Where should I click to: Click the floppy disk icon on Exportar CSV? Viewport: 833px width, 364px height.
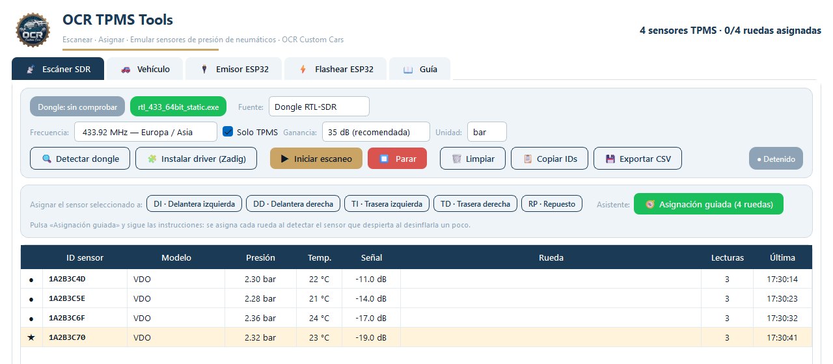click(610, 159)
